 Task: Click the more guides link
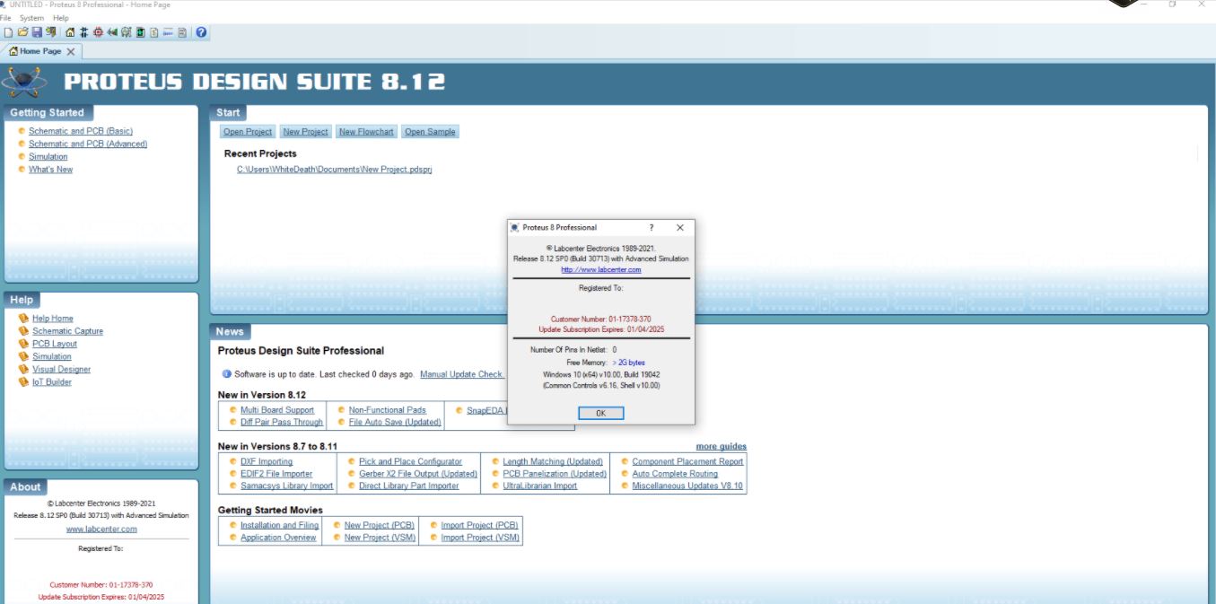pos(722,446)
